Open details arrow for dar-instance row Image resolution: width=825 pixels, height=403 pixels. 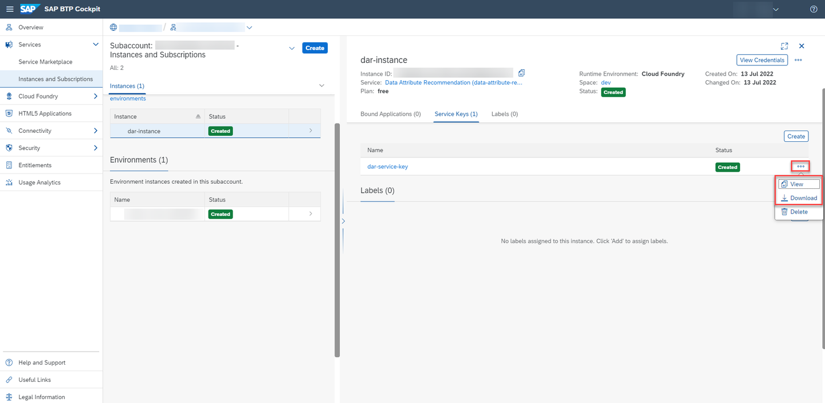coord(311,131)
